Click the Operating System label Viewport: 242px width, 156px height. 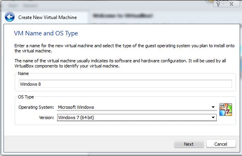coord(36,107)
